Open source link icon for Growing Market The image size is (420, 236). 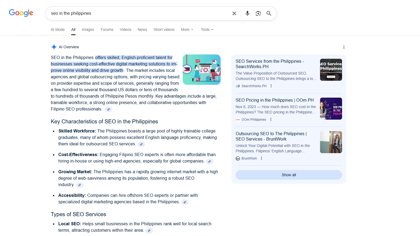(80, 185)
